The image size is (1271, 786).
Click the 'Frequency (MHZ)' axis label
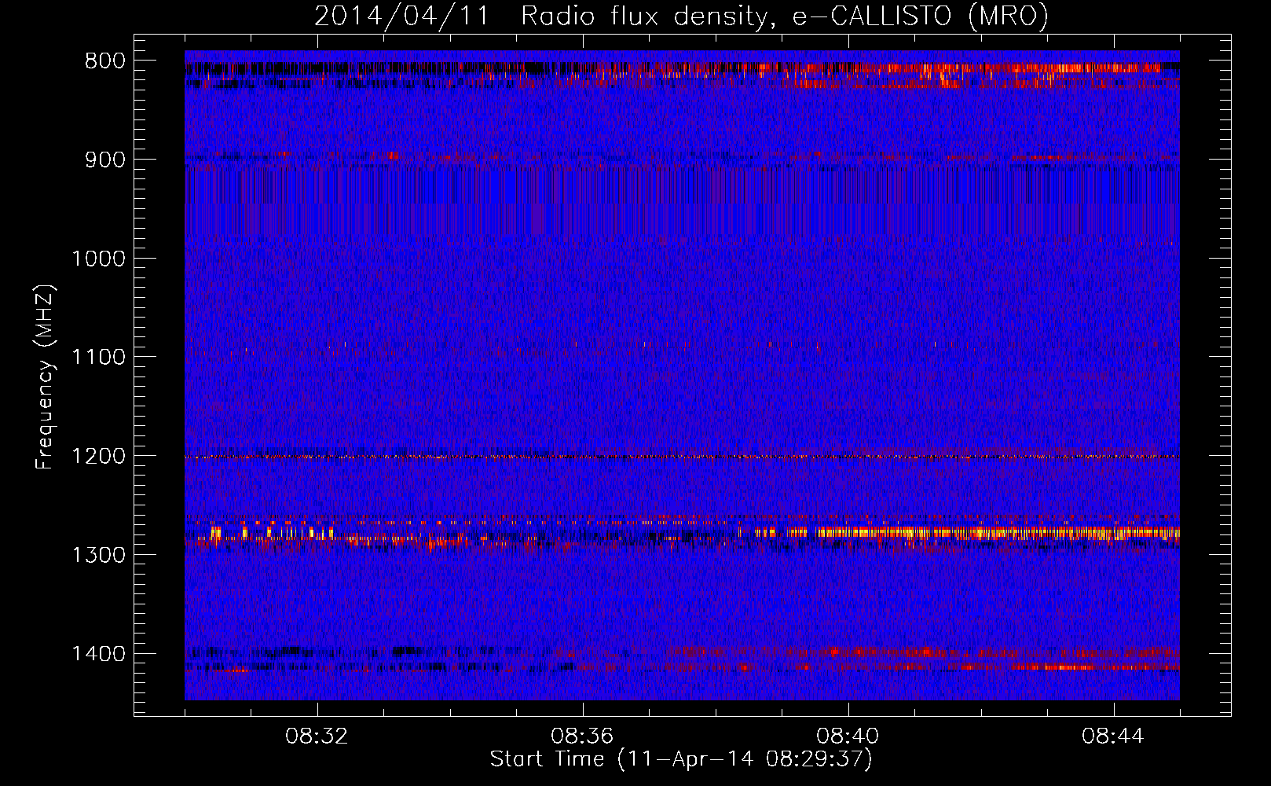(46, 377)
